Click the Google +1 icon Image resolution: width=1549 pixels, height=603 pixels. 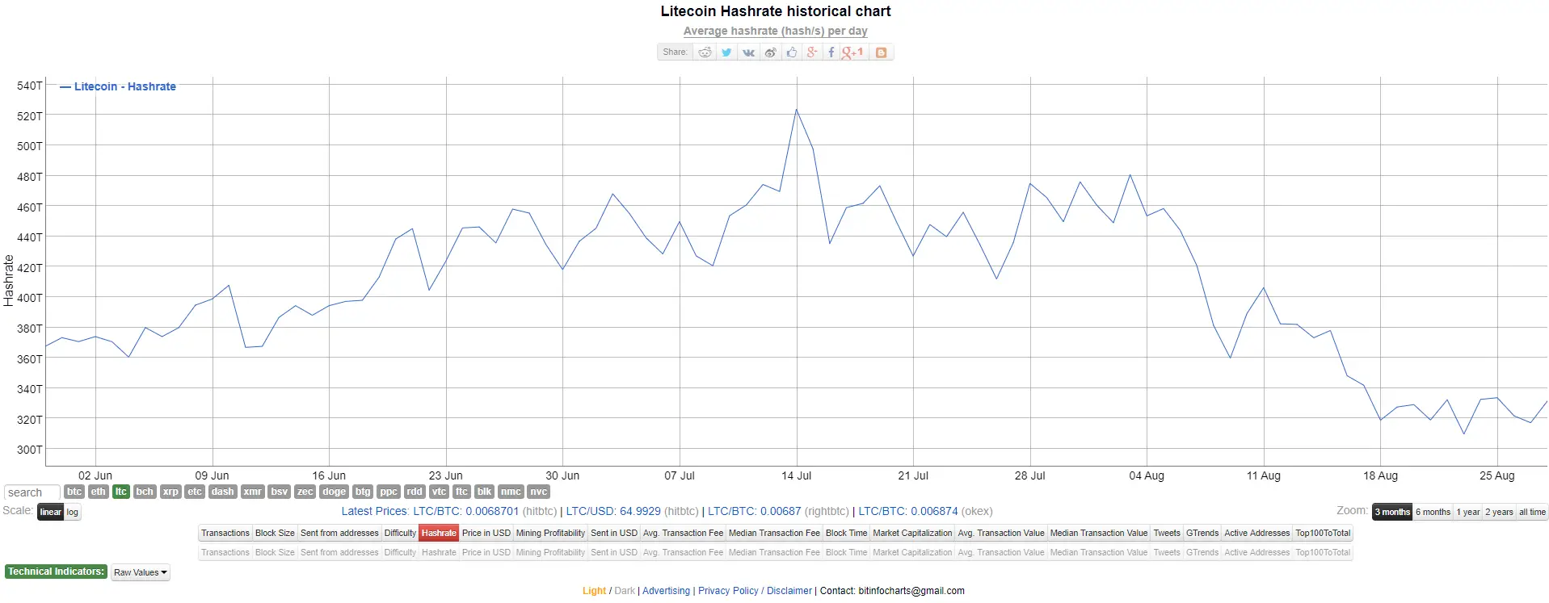click(x=852, y=52)
